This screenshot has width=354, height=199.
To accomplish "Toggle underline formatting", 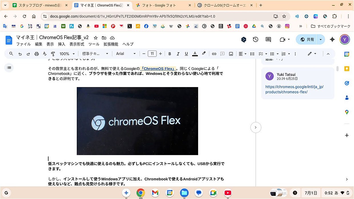I will point(186,54).
